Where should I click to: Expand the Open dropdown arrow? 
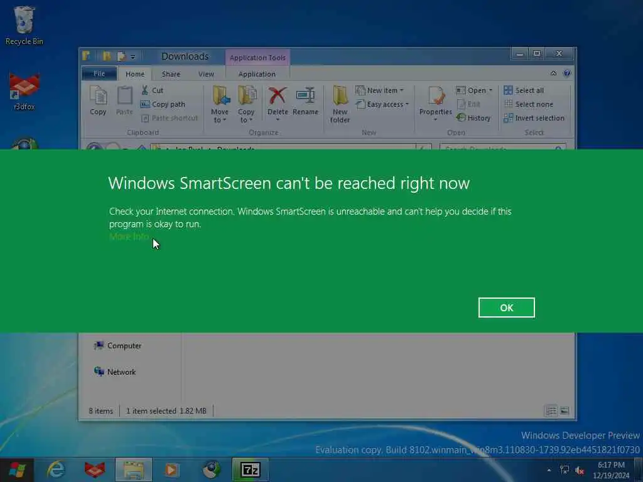pos(490,90)
